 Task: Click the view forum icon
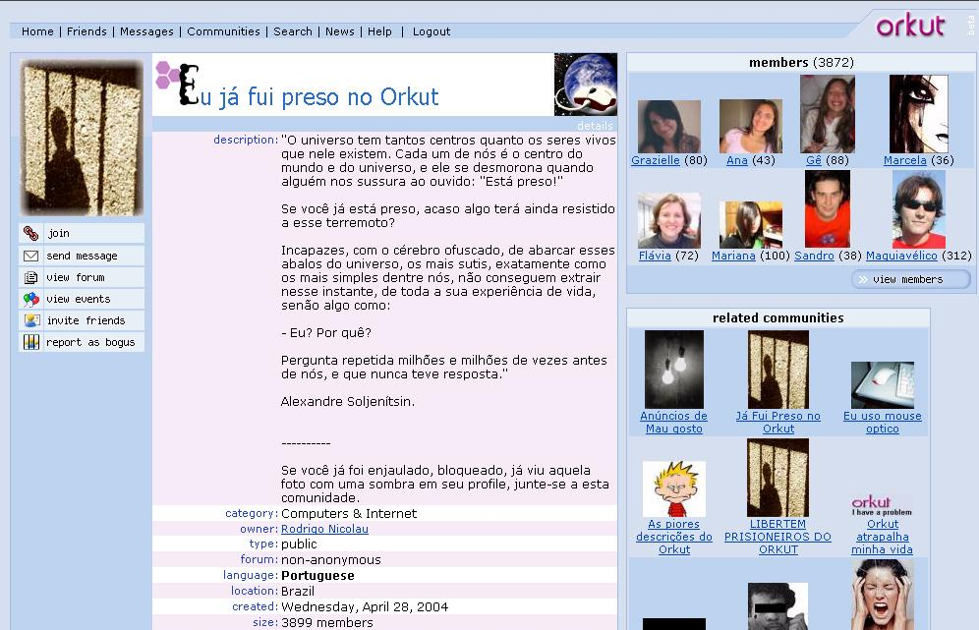(x=31, y=277)
